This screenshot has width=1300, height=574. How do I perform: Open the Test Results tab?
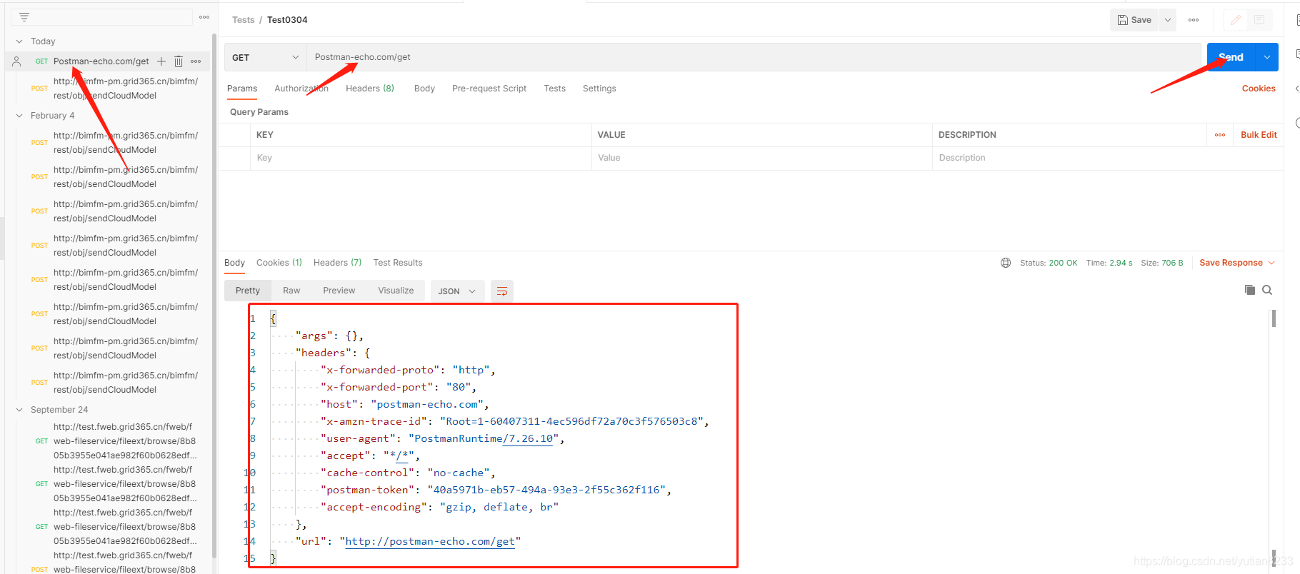click(398, 263)
